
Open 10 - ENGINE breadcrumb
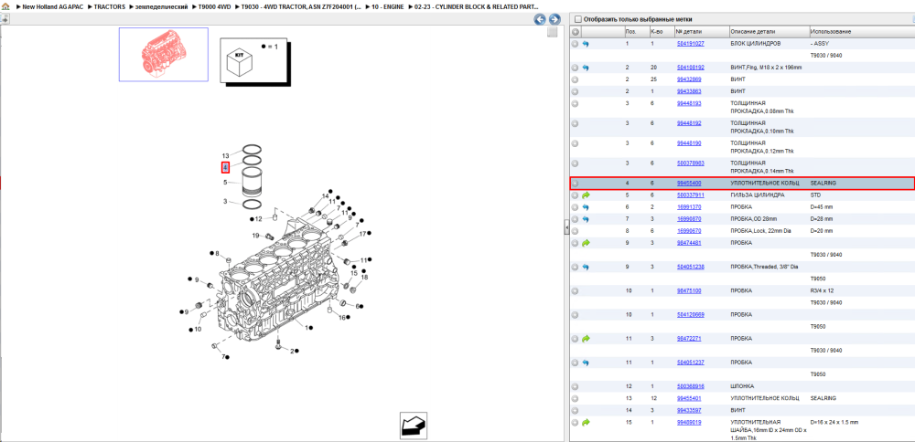387,6
